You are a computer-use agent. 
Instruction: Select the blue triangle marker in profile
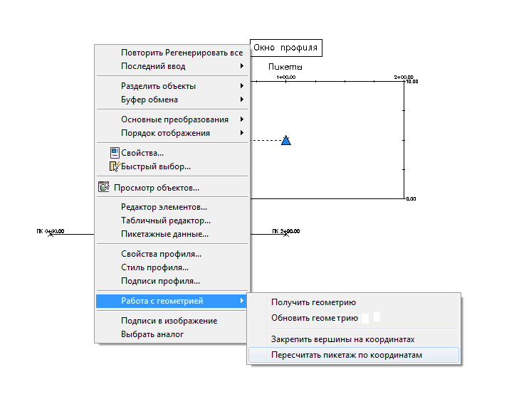(x=286, y=140)
